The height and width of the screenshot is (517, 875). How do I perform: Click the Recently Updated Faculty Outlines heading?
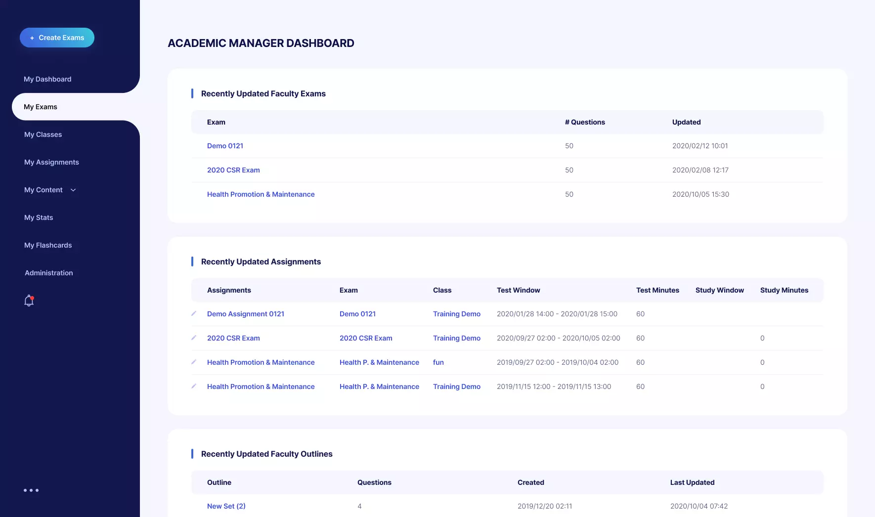coord(267,454)
